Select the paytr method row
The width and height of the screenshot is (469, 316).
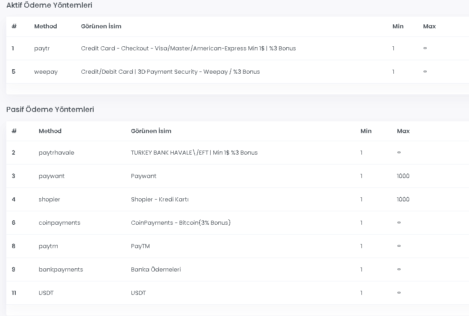click(238, 49)
